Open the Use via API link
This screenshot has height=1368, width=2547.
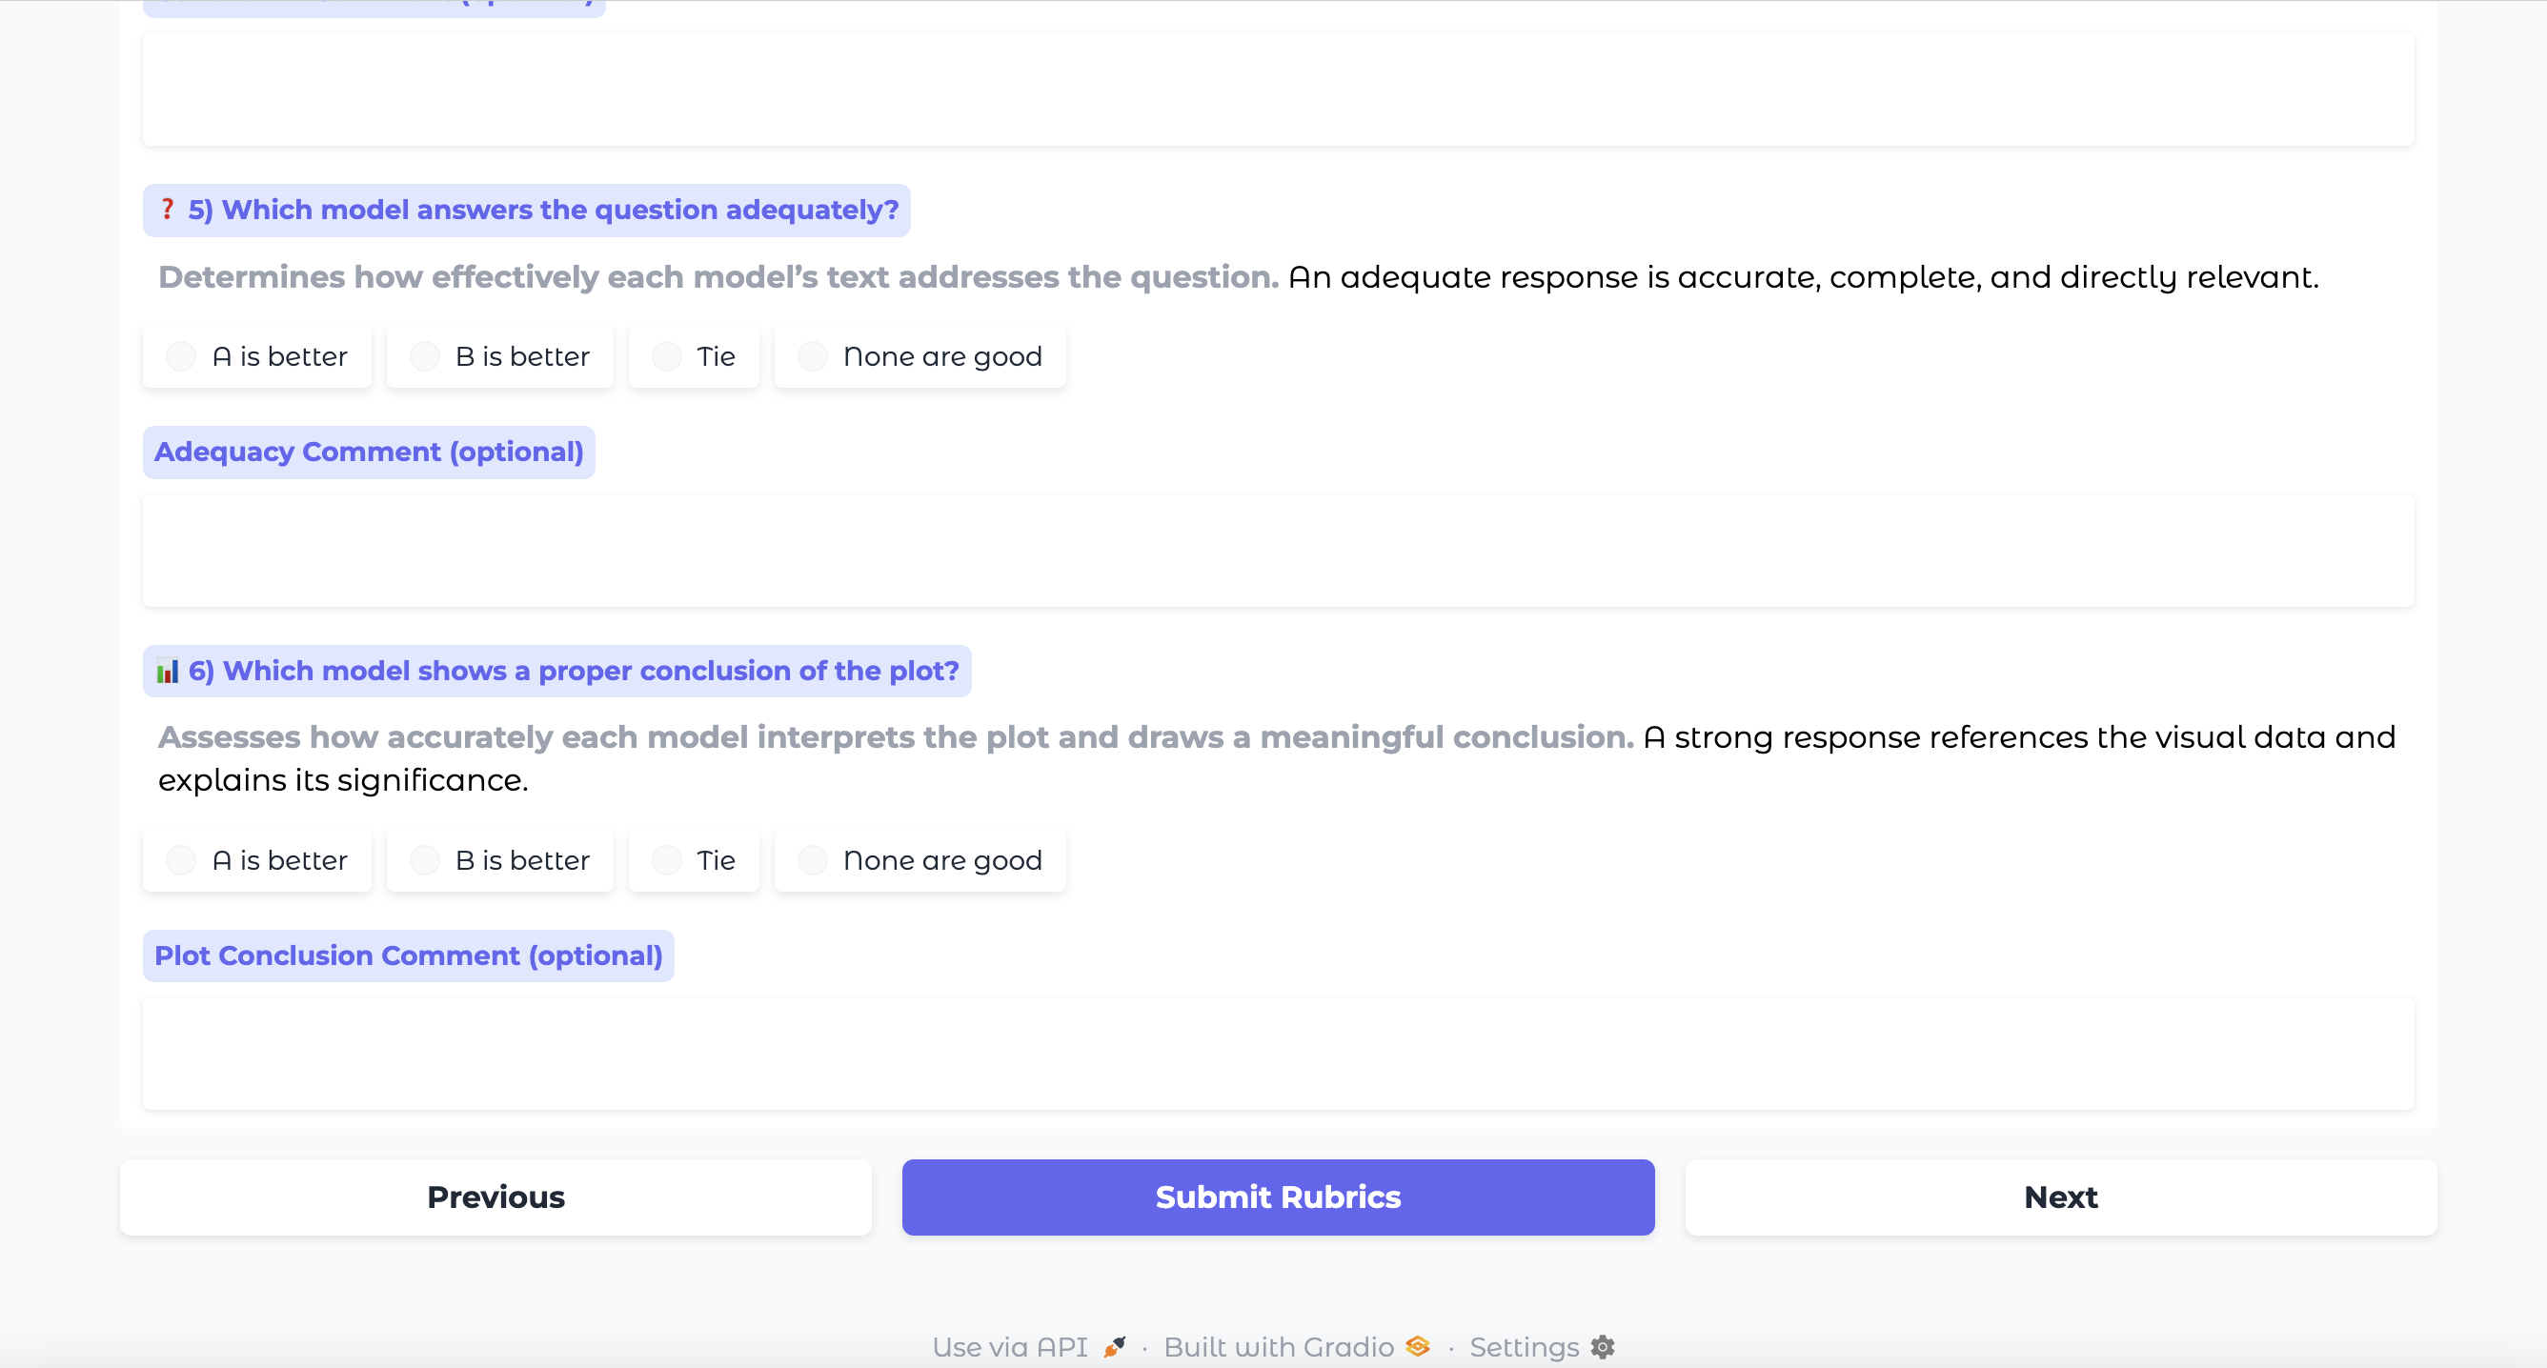tap(1009, 1346)
